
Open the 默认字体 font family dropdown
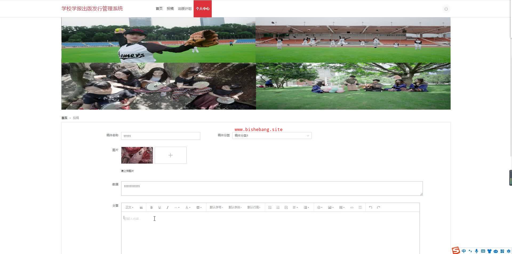click(235, 208)
